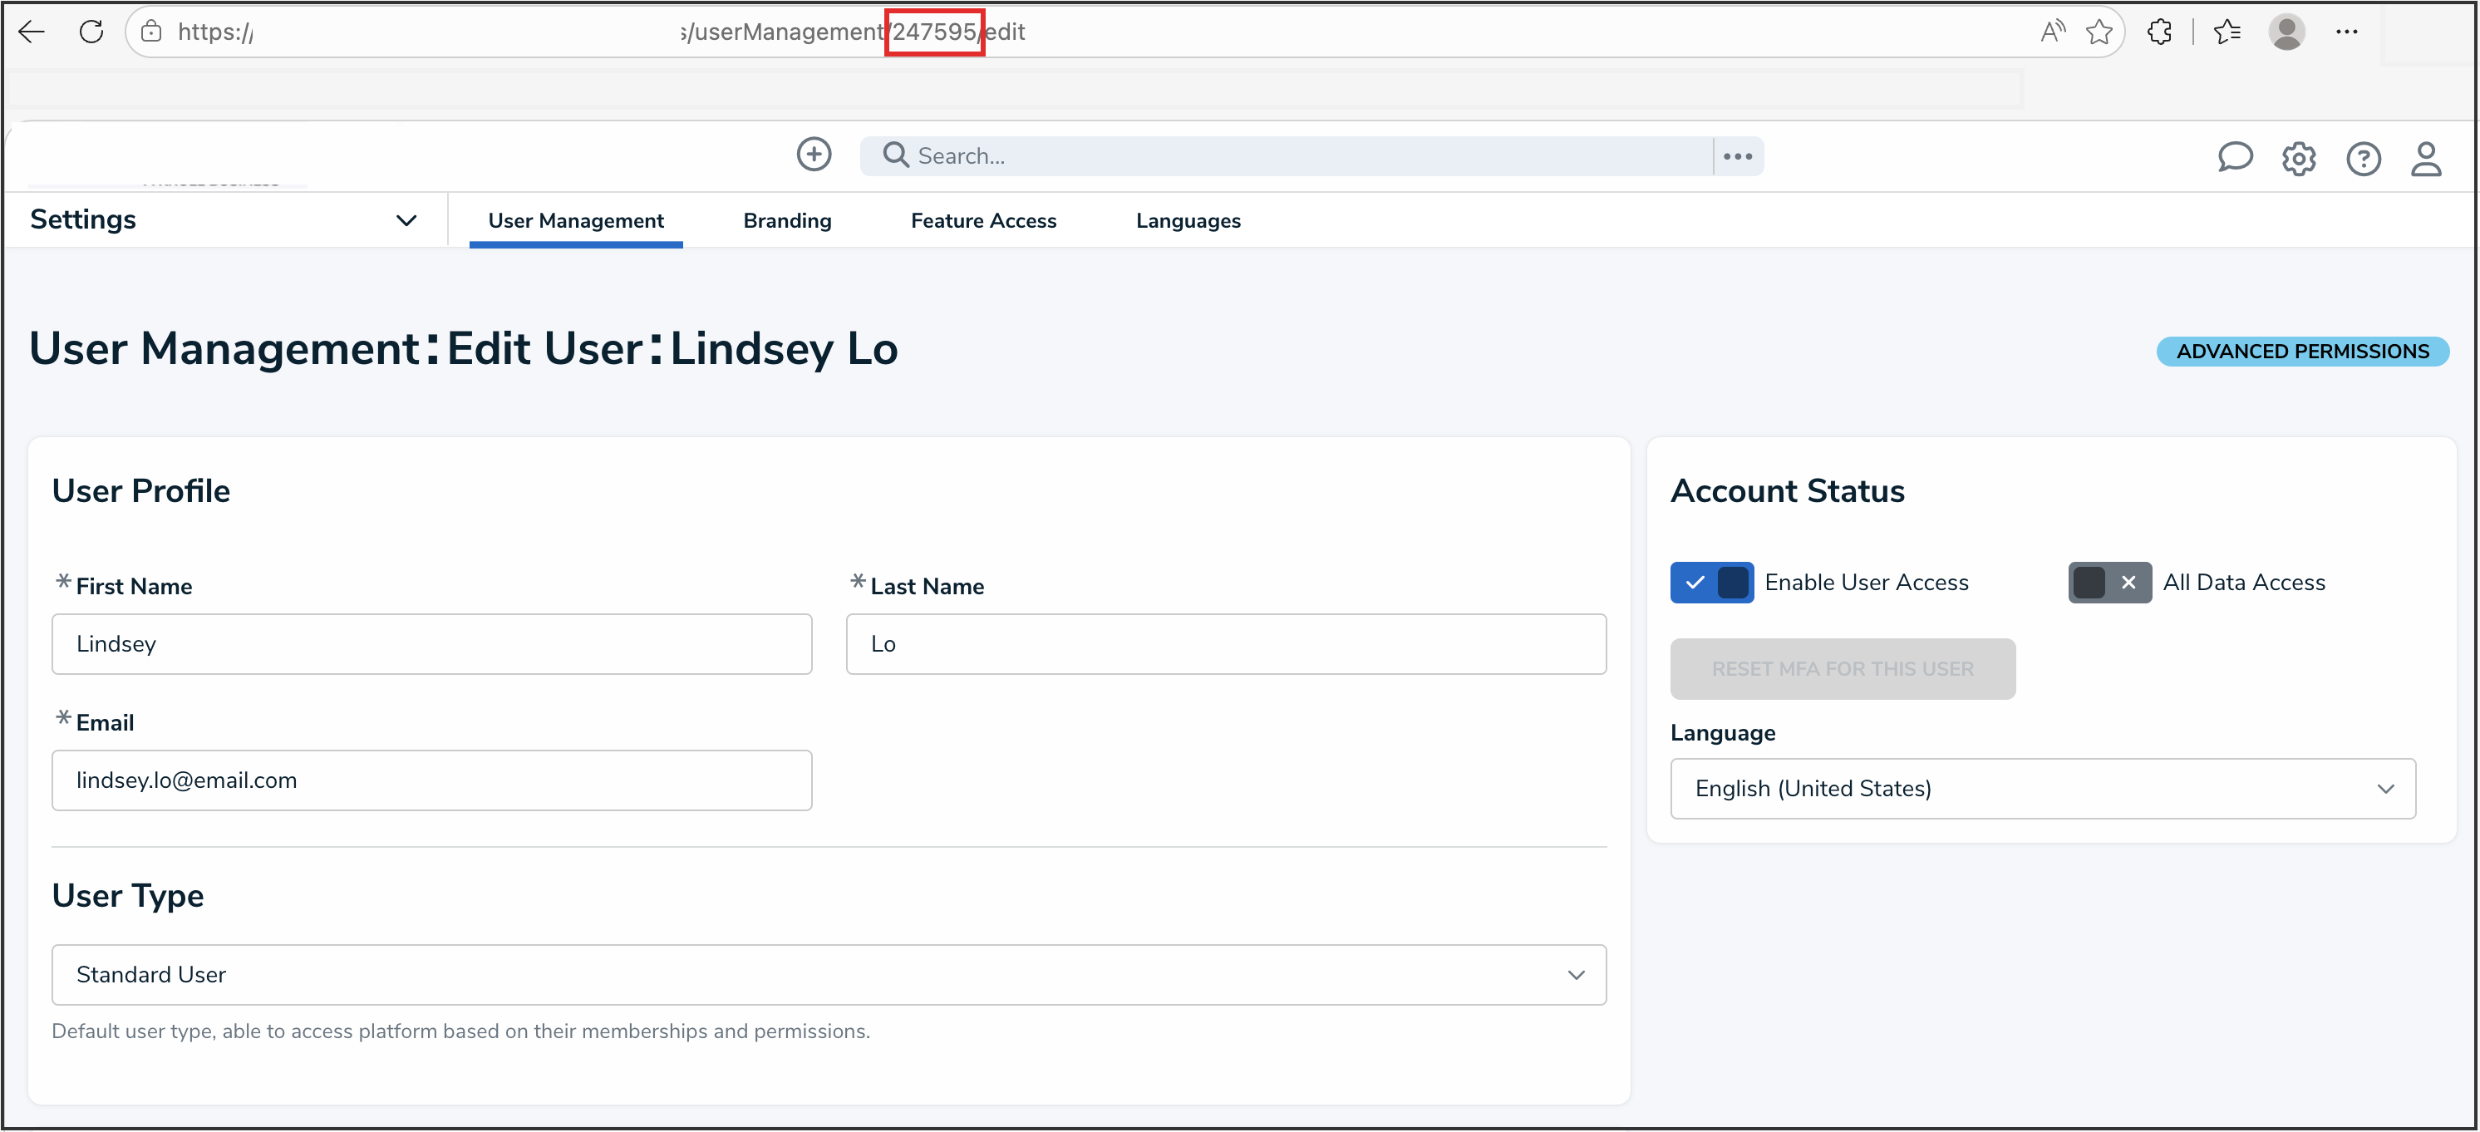Click the browser refresh icon
This screenshot has height=1132, width=2480.
click(91, 32)
